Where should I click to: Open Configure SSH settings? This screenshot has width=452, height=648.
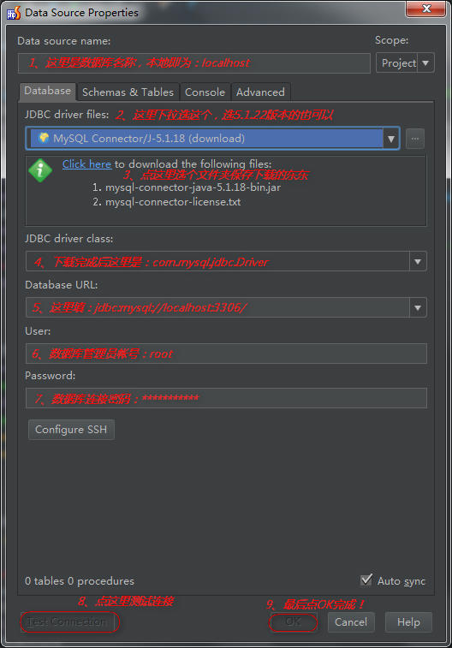(71, 430)
